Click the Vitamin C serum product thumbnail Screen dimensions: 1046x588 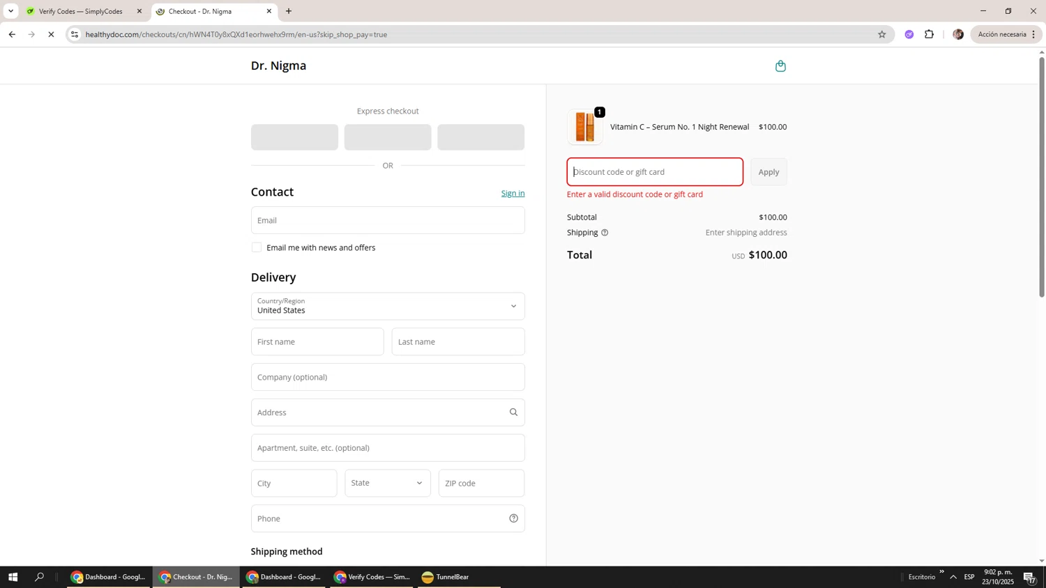(x=585, y=127)
